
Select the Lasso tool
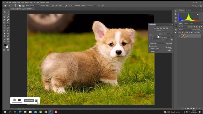click(4, 15)
